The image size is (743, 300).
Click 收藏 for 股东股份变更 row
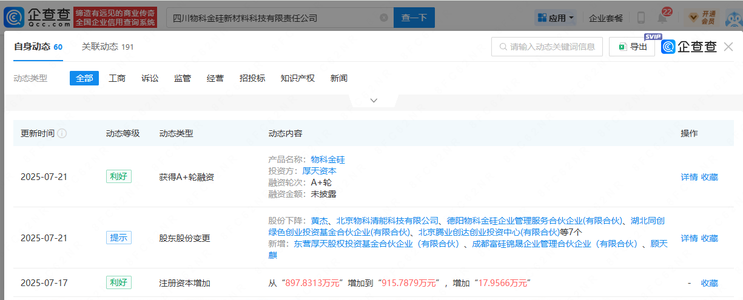click(710, 238)
